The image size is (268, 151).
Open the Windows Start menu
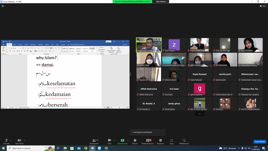click(3, 148)
